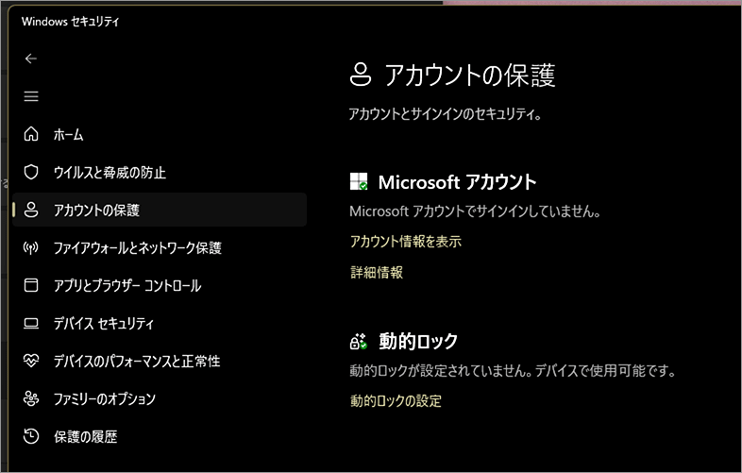Select the heart icon for デバイスのパフォーマンスと正常性
Viewport: 742px width, 473px height.
point(31,361)
